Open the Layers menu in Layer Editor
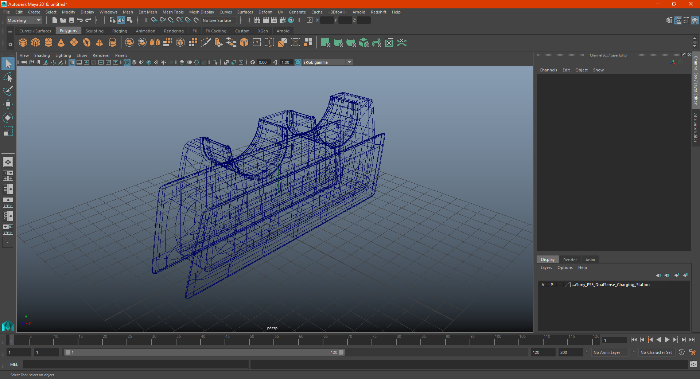 pos(546,267)
